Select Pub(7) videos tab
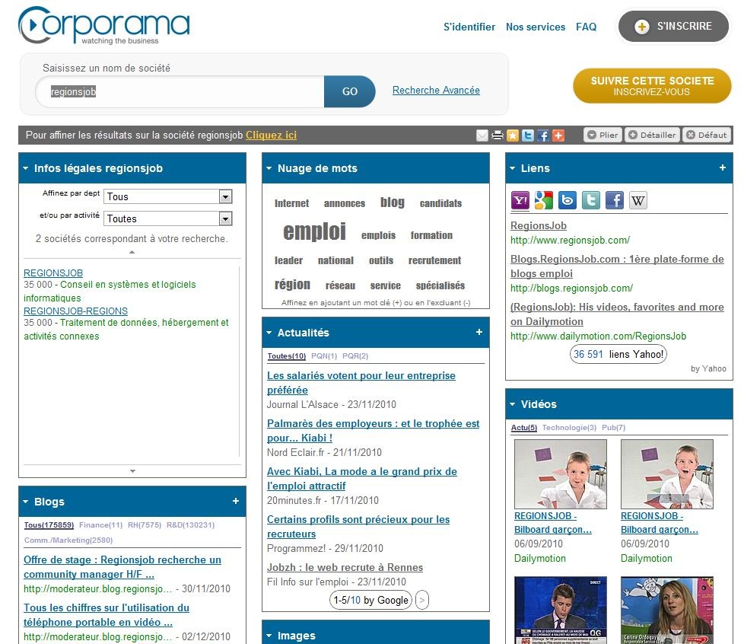 [613, 428]
